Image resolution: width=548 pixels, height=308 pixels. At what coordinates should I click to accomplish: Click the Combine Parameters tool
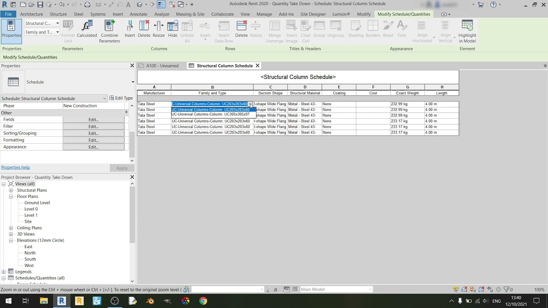110,31
